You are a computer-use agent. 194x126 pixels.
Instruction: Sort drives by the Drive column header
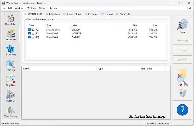36,25
